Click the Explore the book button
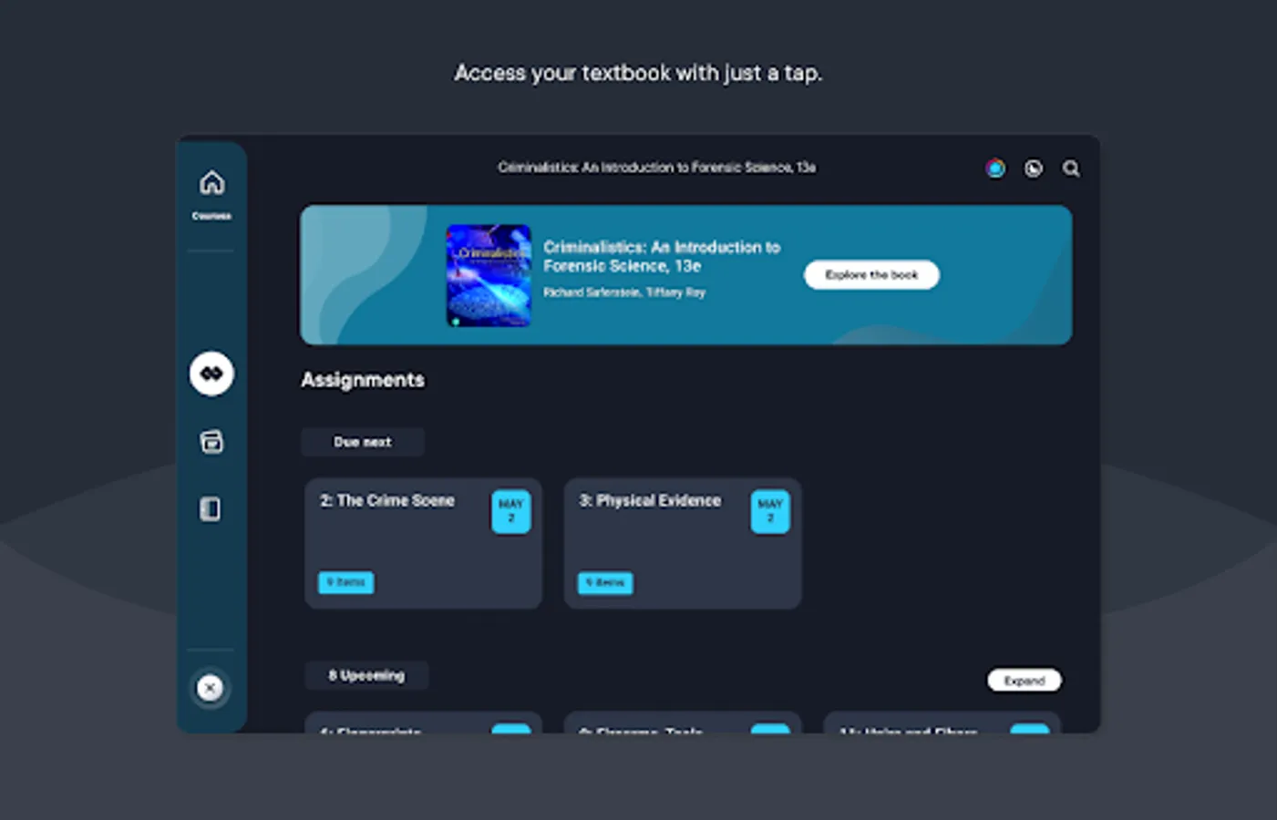Screen dimensions: 1277x820 [x=871, y=275]
